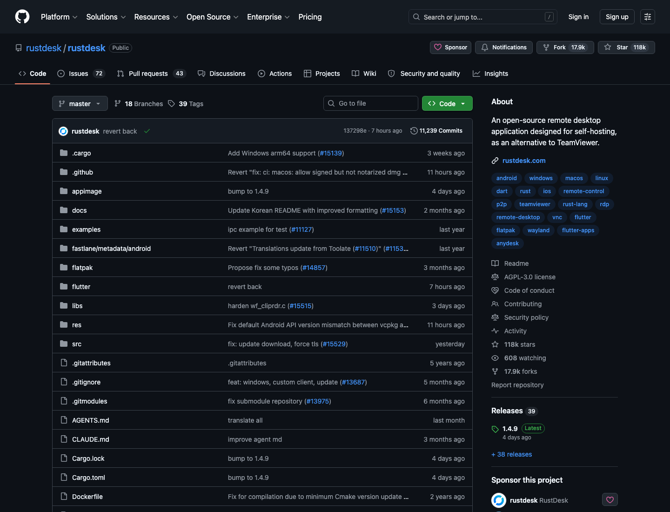
Task: Click the release tag icon beside 1.4.9
Action: point(495,429)
